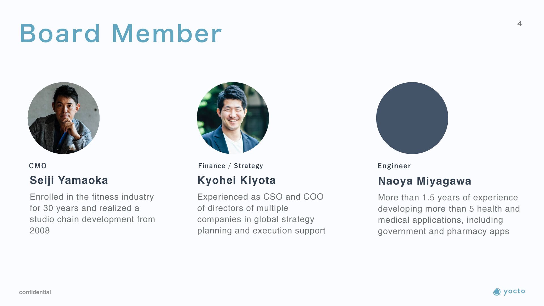Select Kyohei Kiyota's circular portrait photo
Screen dimensions: 544x306
[x=233, y=118]
